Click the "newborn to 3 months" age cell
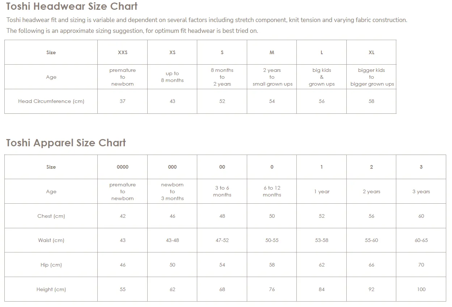 coord(172,191)
